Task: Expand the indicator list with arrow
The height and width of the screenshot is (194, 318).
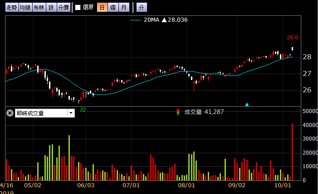Action: 71,113
